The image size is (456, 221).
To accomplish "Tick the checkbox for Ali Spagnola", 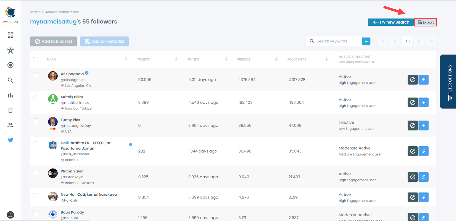I will pos(36,75).
